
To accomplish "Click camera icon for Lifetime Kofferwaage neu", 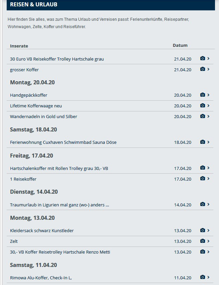I will point(202,106).
